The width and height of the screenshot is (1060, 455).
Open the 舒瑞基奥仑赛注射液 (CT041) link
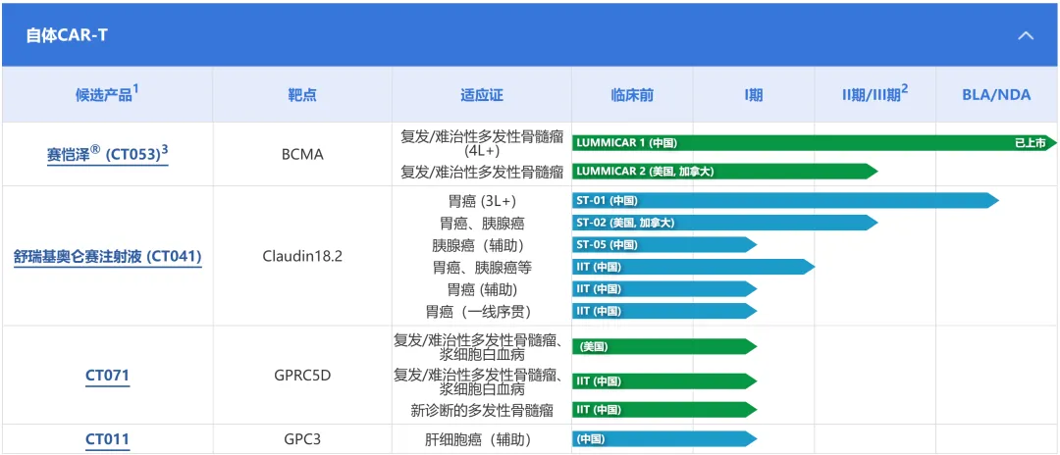pyautogui.click(x=108, y=257)
